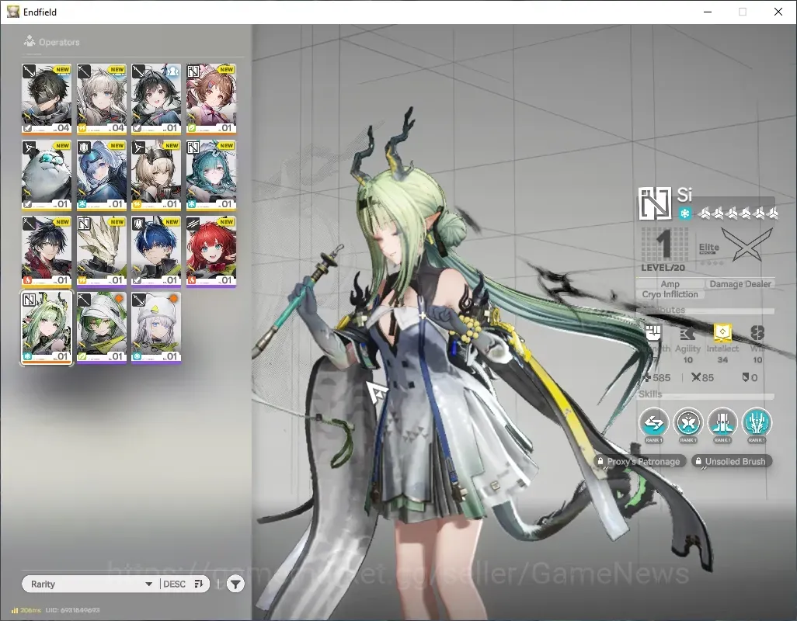The height and width of the screenshot is (621, 797).
Task: Click the Operators header icon
Action: pyautogui.click(x=30, y=41)
